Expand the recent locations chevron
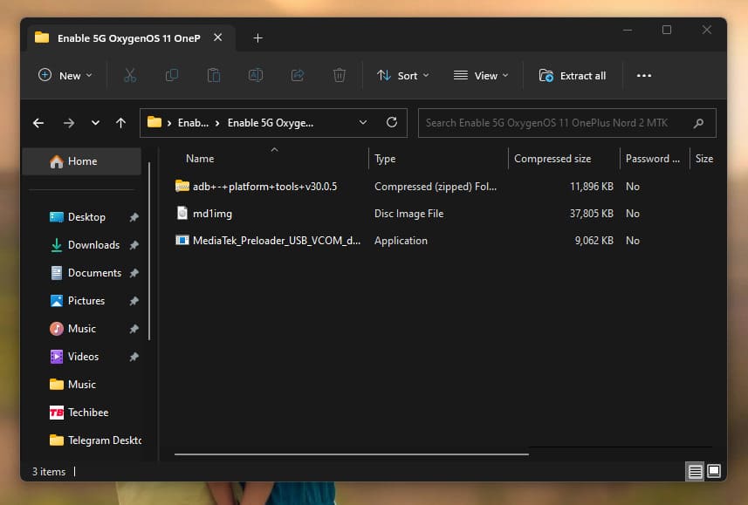748x505 pixels. click(x=95, y=123)
